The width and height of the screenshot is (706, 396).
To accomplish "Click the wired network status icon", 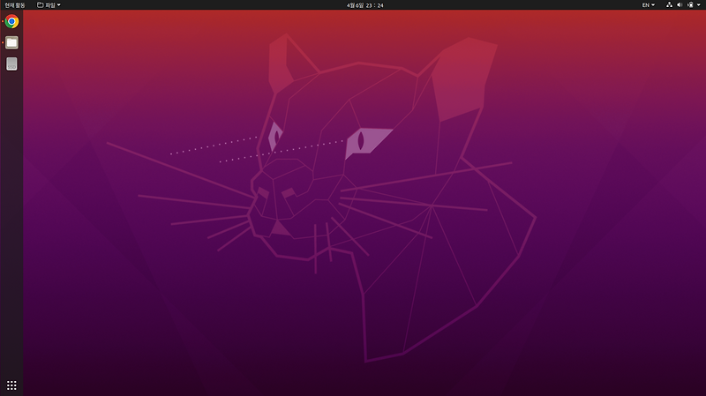I will [669, 5].
